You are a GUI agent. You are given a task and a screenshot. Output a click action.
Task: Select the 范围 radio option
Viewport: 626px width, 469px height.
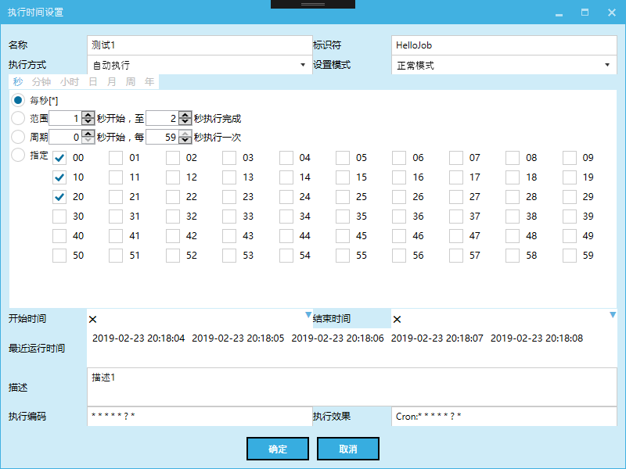click(18, 118)
